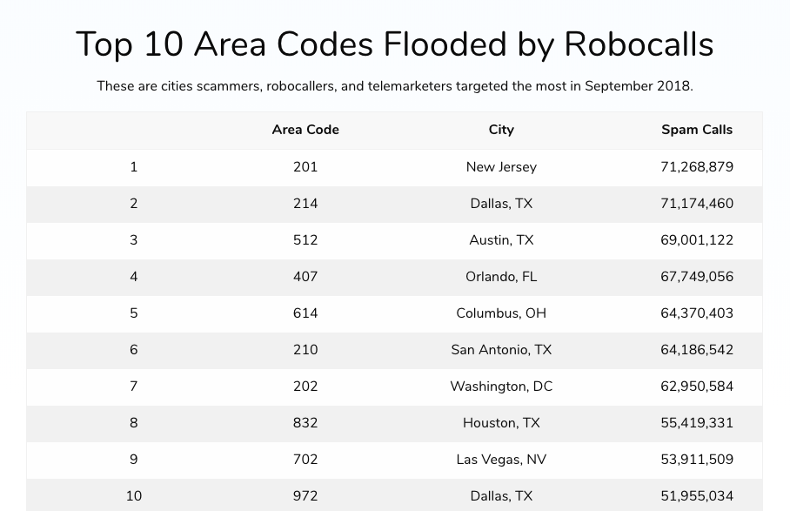Click the New Jersey city cell
Image resolution: width=790 pixels, height=511 pixels.
pos(501,167)
